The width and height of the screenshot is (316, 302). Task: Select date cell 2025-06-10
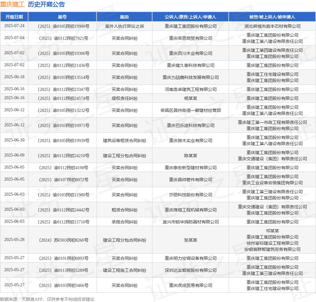click(x=14, y=140)
